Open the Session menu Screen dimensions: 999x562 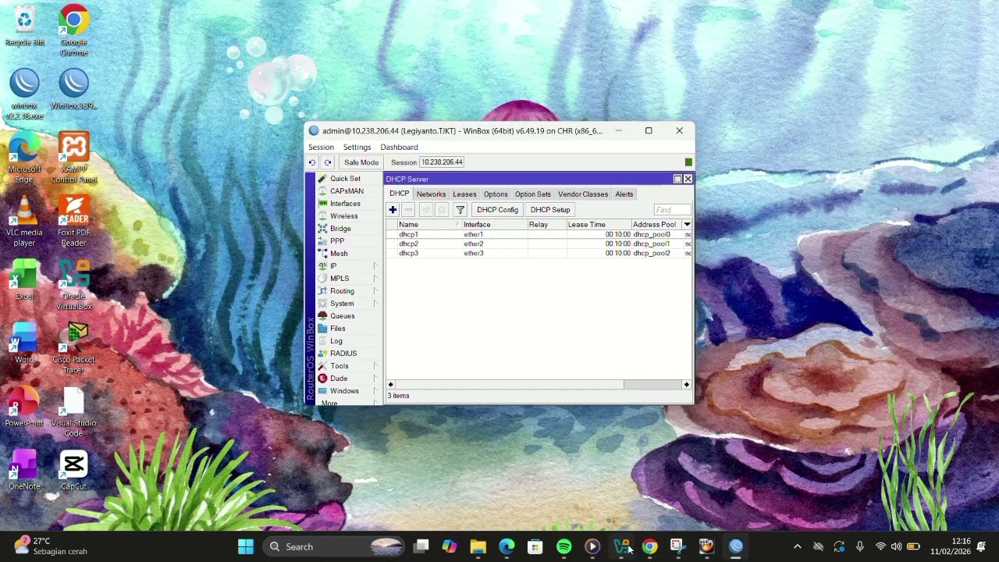321,148
